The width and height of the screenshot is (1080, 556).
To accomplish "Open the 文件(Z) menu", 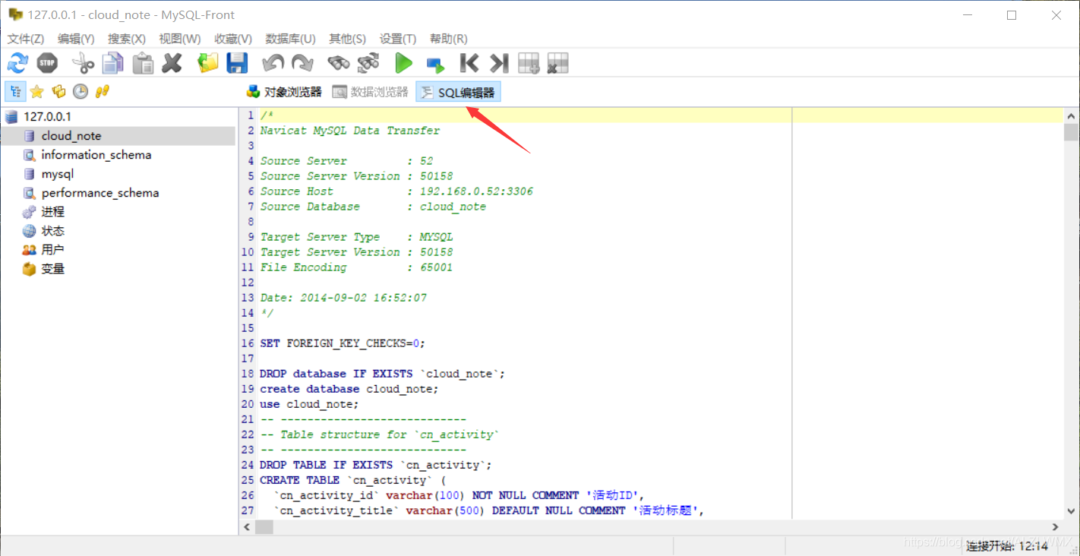I will click(26, 39).
